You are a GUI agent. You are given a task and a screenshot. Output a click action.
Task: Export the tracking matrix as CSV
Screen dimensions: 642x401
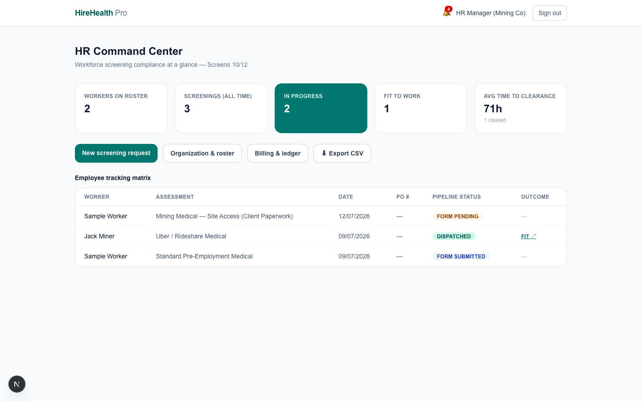[x=342, y=153]
